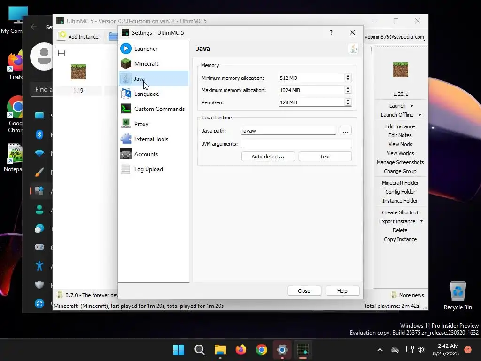This screenshot has height=361, width=481.
Task: Click Manage Screenshots in the side panel
Action: pyautogui.click(x=400, y=162)
